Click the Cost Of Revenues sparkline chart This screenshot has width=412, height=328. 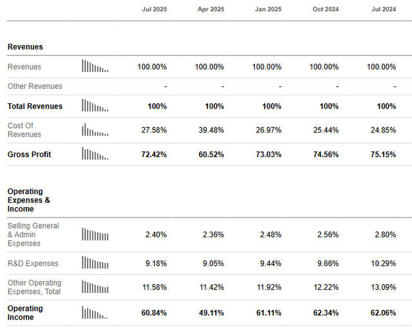pyautogui.click(x=95, y=130)
